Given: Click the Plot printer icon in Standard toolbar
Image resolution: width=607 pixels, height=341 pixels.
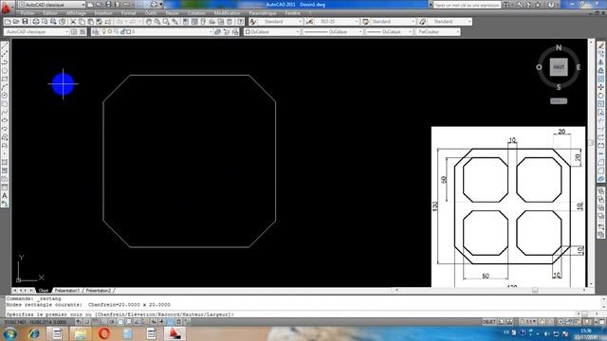Looking at the screenshot, I should point(36,22).
